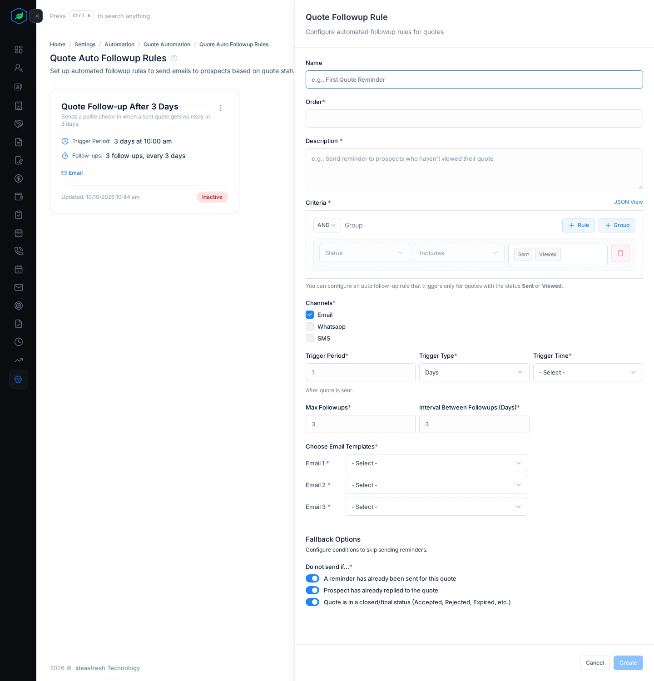Viewport: 654px width, 681px height.
Task: Open the Email 2 template dropdown
Action: (x=437, y=485)
